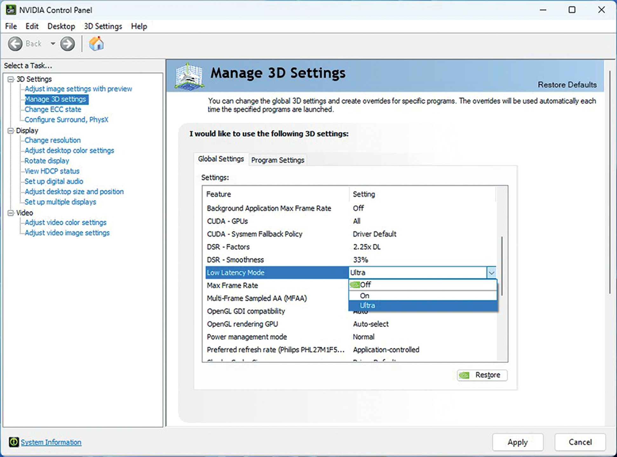Select OpenGL rendering GPU row
Viewport: 617px width, 457px height.
351,324
